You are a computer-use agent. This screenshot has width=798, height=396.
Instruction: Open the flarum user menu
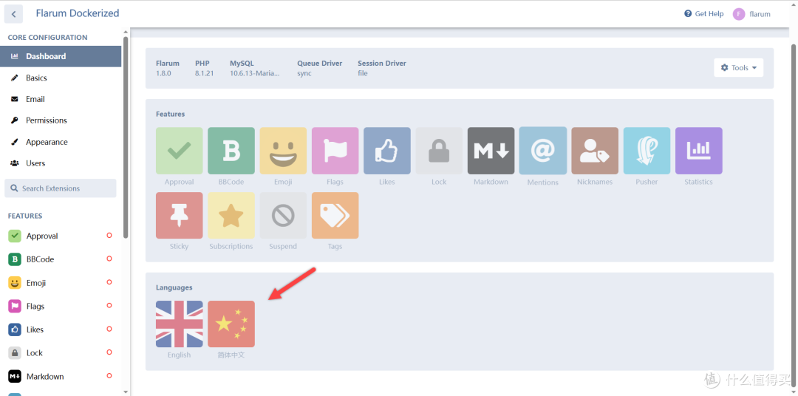(751, 14)
